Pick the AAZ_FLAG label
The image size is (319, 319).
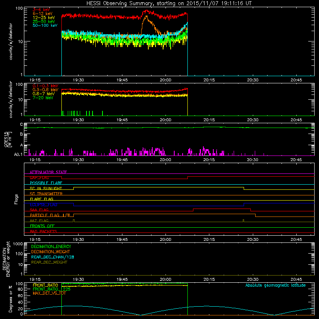click(x=39, y=221)
